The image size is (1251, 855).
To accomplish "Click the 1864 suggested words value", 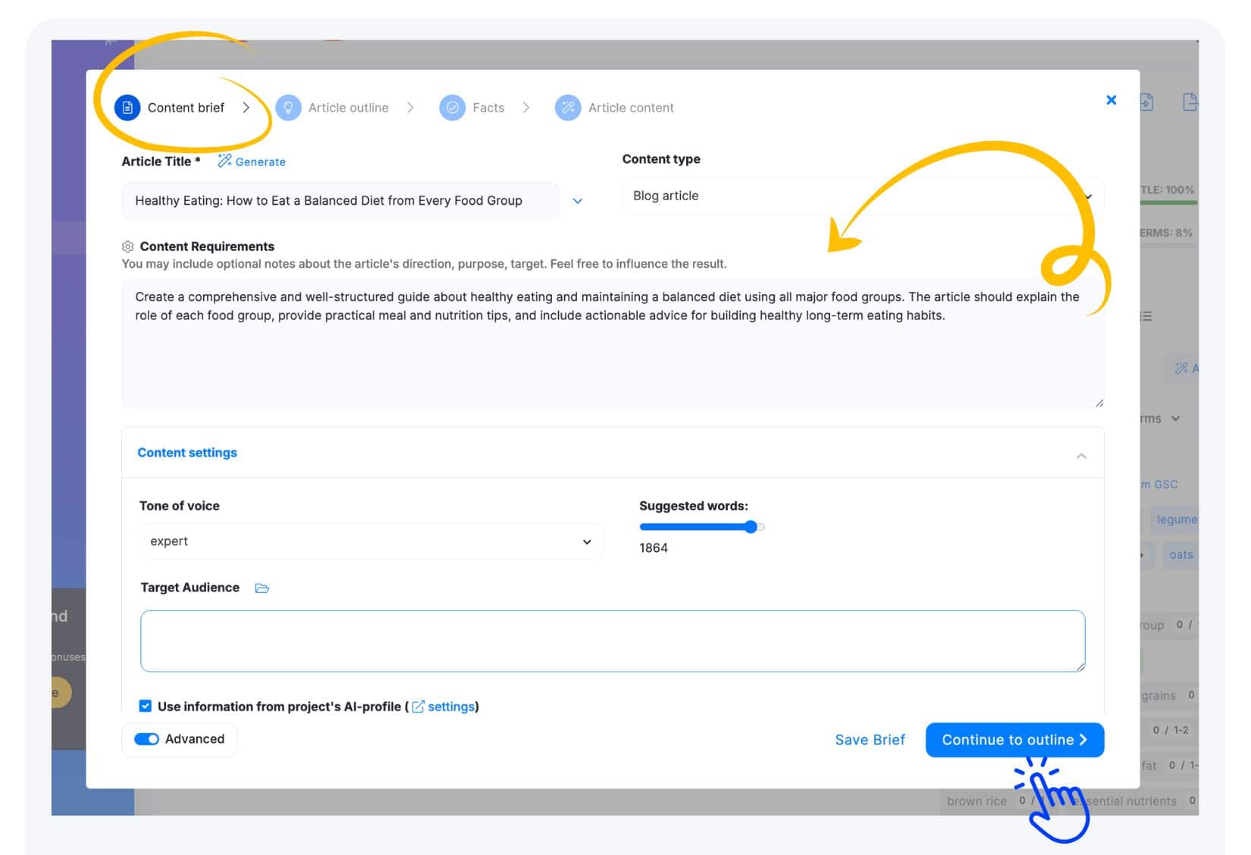I will [x=654, y=548].
